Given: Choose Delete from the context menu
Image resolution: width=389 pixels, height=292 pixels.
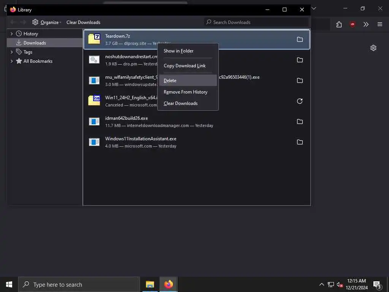Looking at the screenshot, I should 188,81.
